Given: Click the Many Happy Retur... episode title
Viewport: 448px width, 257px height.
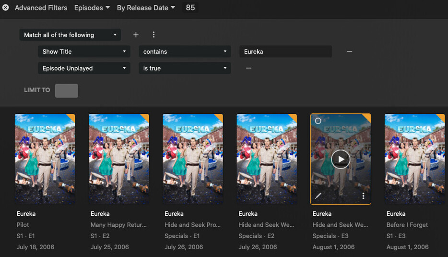Looking at the screenshot, I should click(x=118, y=225).
